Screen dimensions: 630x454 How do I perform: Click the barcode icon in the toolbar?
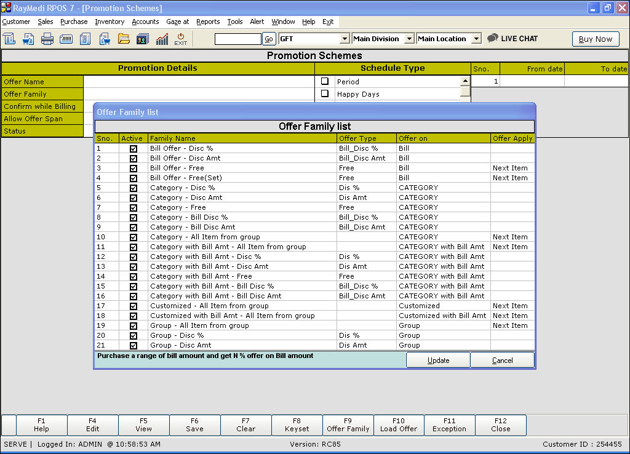66,39
